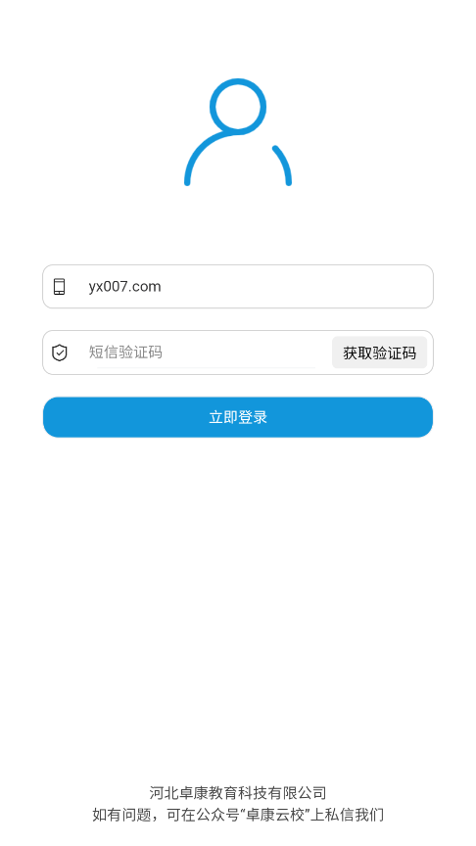Click the blue user avatar icon
Image resolution: width=476 pixels, height=846 pixels.
[x=238, y=132]
